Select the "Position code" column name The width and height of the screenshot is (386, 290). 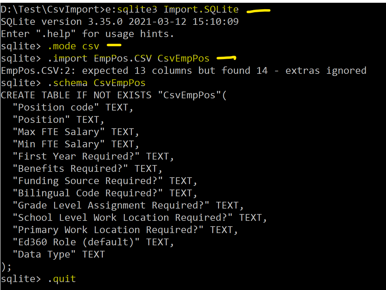[x=56, y=107]
